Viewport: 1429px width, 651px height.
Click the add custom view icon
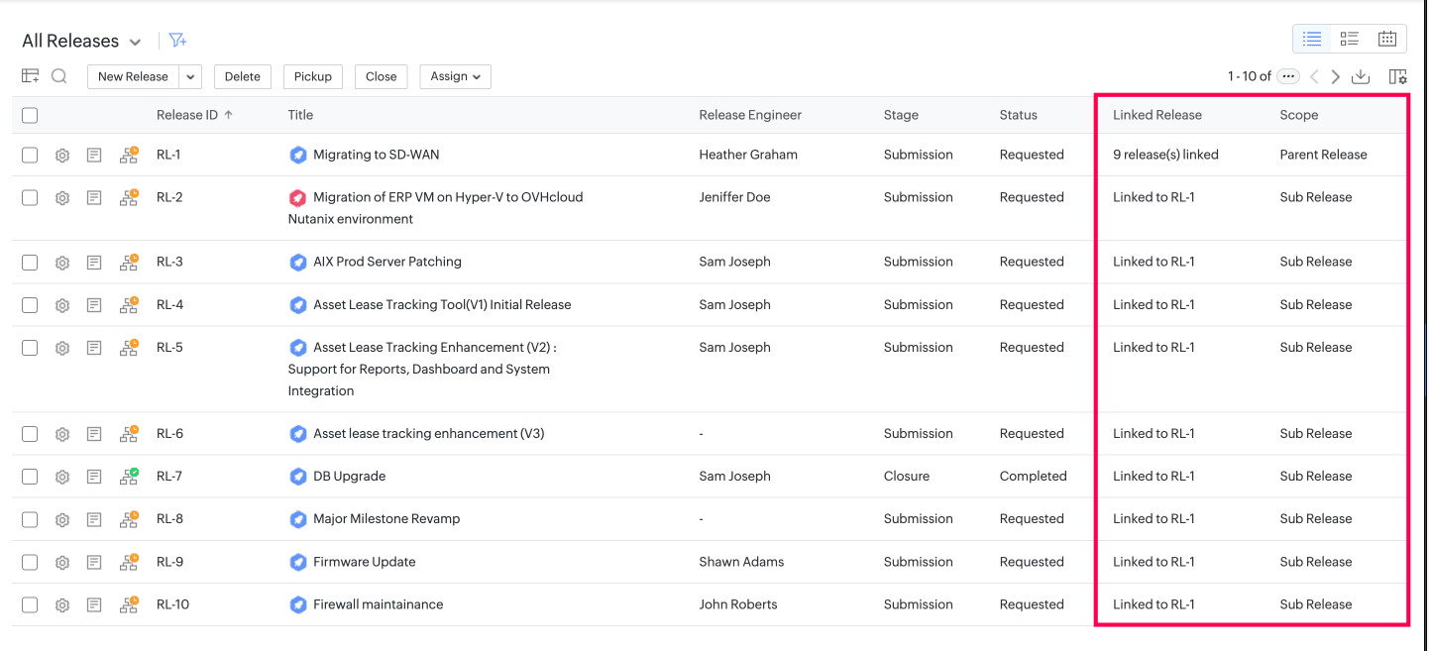(30, 75)
